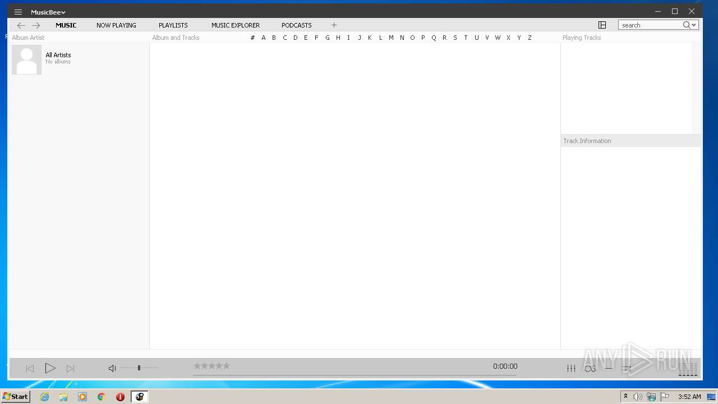Skip to previous track
The image size is (718, 404).
pyautogui.click(x=30, y=369)
